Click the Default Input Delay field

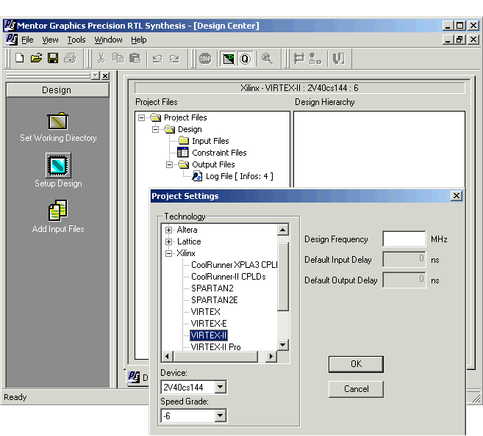[x=404, y=259]
